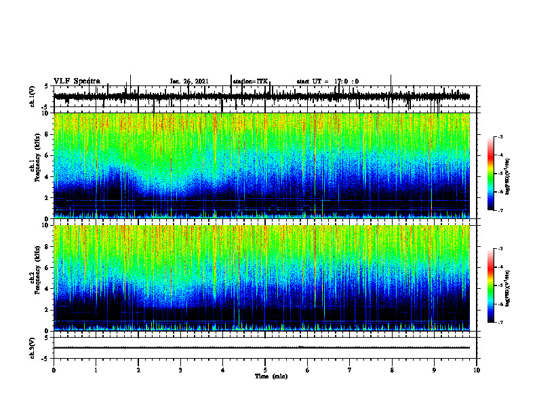Click inside the ch.1 spectrogram panel
Screen dimensions: 537x415
[x=262, y=165]
